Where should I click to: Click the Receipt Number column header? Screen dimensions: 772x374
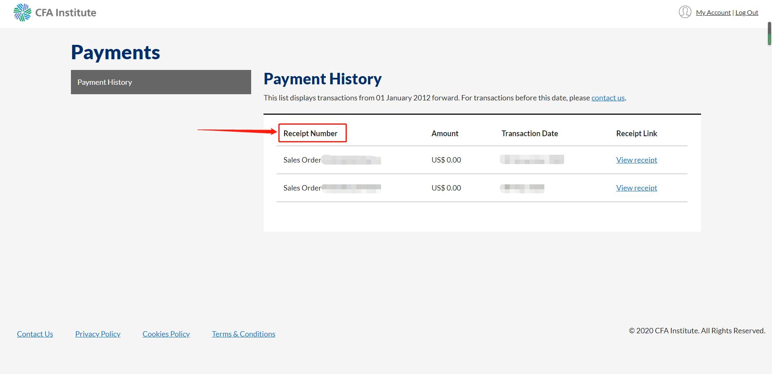point(310,133)
